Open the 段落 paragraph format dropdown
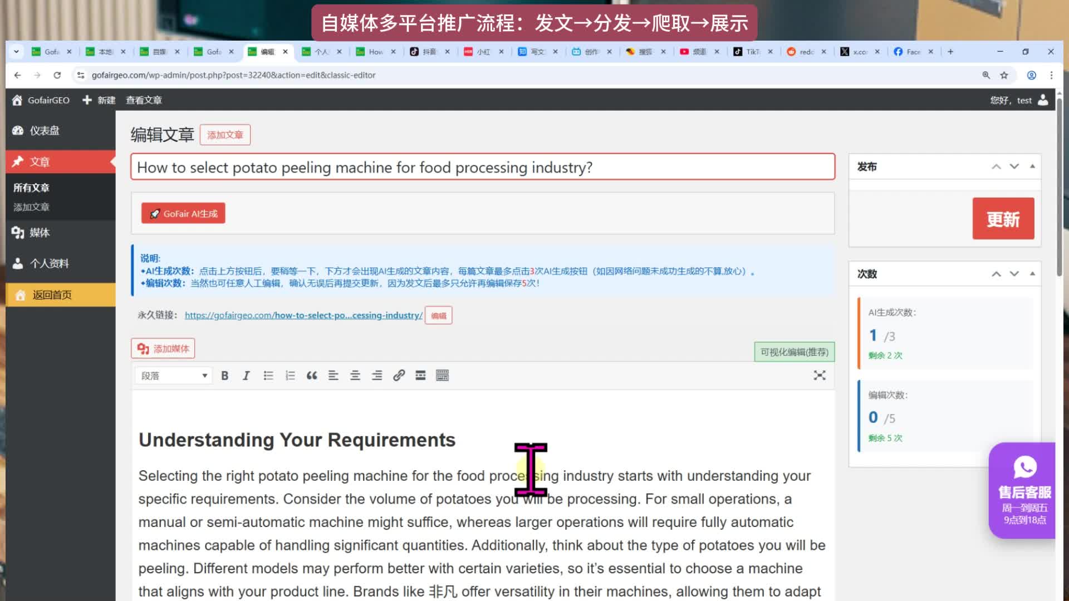1069x601 pixels. [173, 376]
